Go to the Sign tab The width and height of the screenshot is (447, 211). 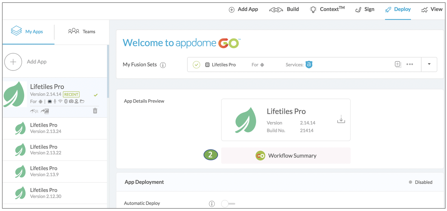365,10
